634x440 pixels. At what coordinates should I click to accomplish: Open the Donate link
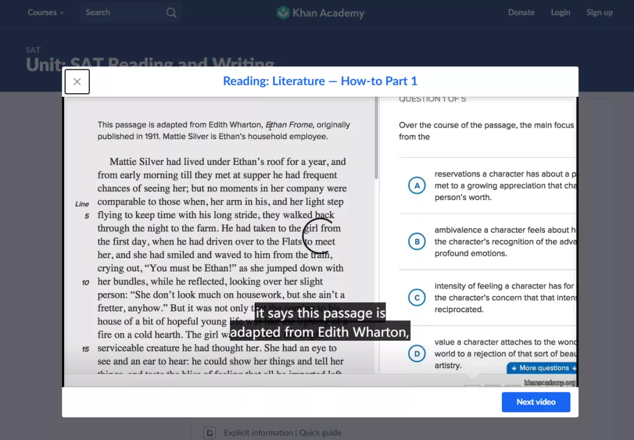click(x=521, y=12)
